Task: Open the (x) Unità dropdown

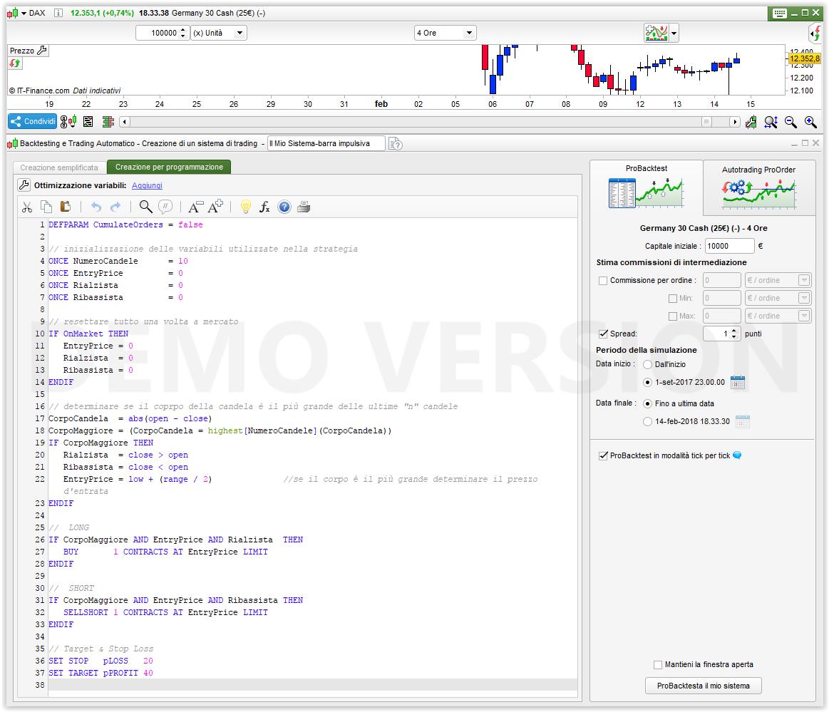Action: tap(218, 33)
